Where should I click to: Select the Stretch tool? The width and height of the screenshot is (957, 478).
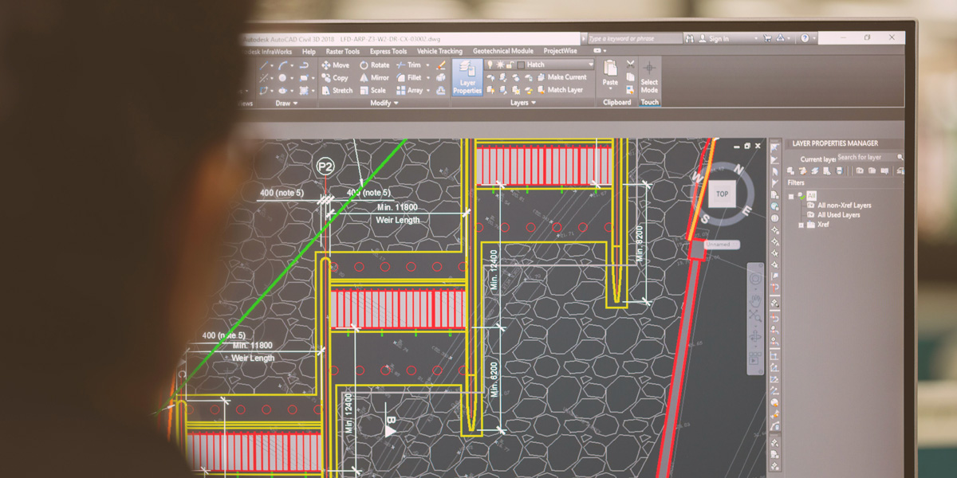337,90
